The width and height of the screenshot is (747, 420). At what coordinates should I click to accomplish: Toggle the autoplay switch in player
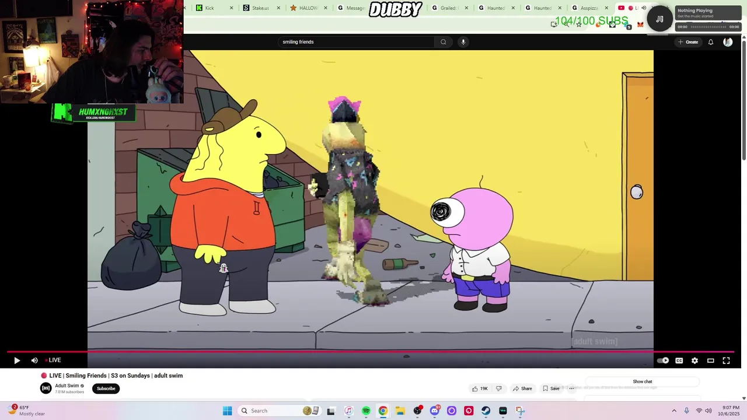tap(663, 360)
